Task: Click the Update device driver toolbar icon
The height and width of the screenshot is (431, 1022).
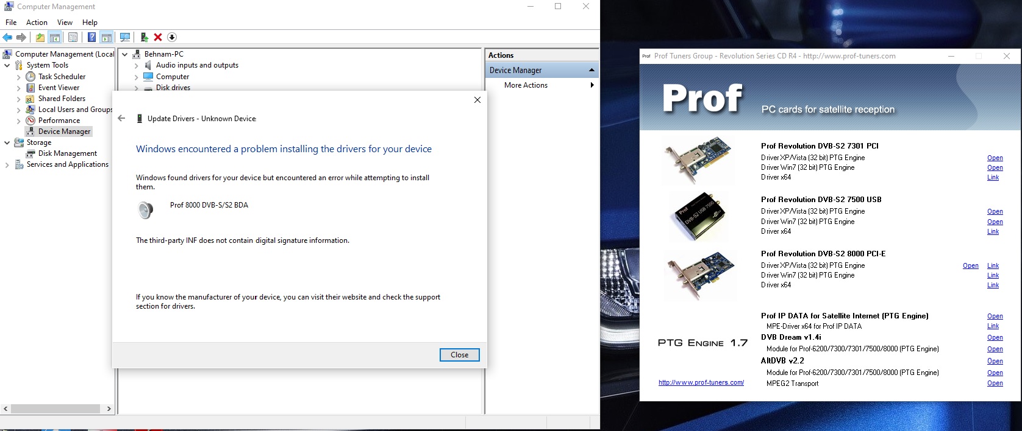Action: (x=144, y=38)
